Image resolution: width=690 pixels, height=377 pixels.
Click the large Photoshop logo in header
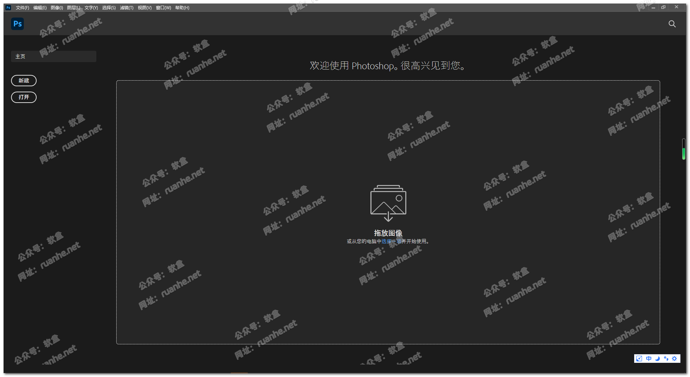[17, 24]
